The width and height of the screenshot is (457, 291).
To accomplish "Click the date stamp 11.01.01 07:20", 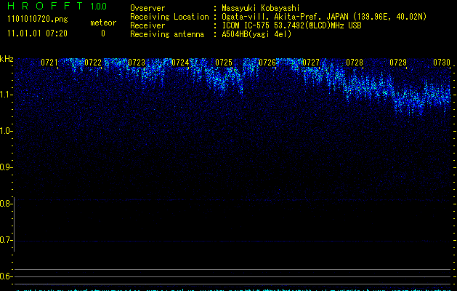I will tap(37, 33).
